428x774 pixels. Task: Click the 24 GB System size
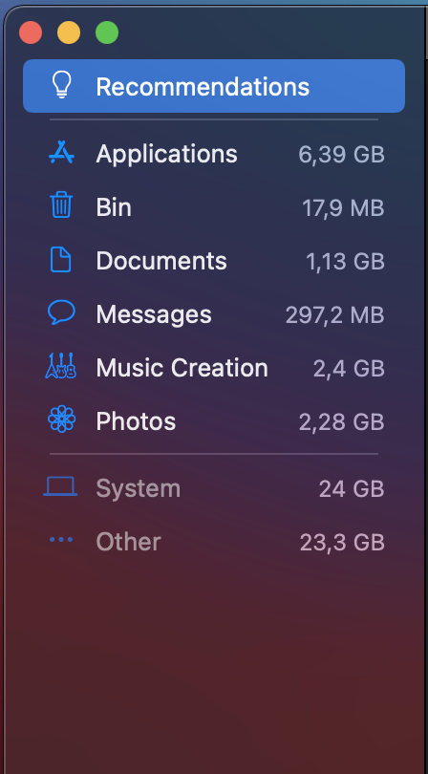point(352,489)
